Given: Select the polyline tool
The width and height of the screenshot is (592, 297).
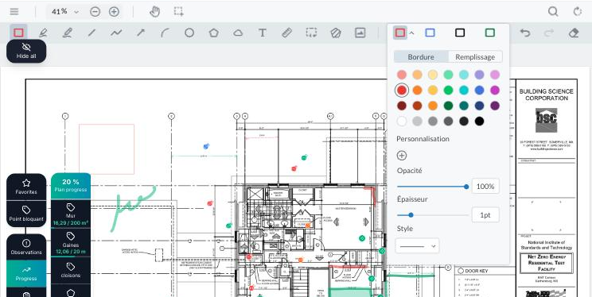Looking at the screenshot, I should [116, 33].
